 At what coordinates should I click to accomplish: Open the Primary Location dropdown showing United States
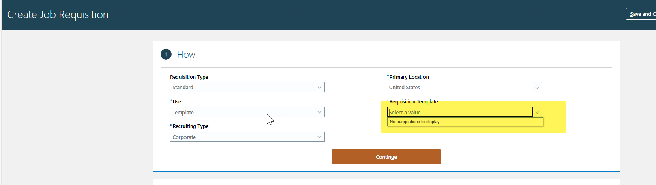tap(464, 87)
